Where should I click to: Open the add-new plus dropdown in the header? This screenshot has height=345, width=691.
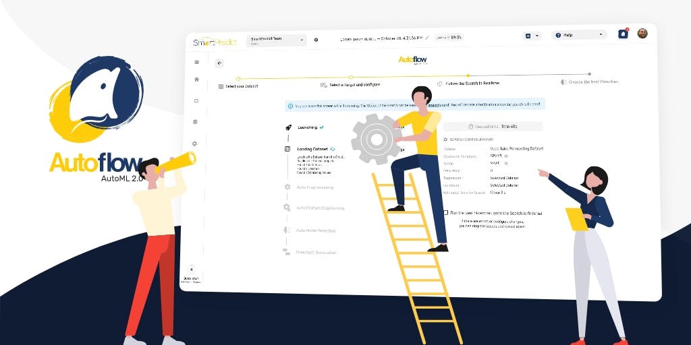click(x=532, y=36)
